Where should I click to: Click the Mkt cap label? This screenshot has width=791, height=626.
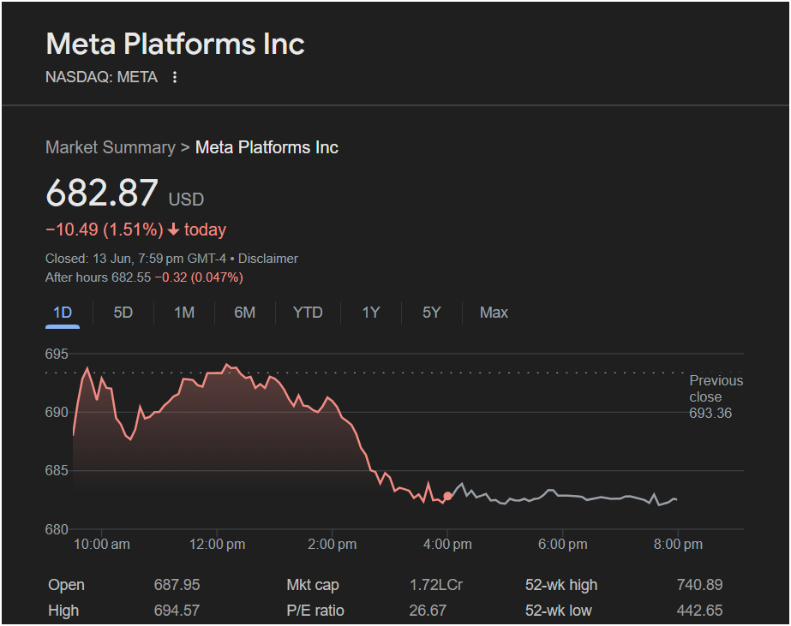[x=313, y=585]
